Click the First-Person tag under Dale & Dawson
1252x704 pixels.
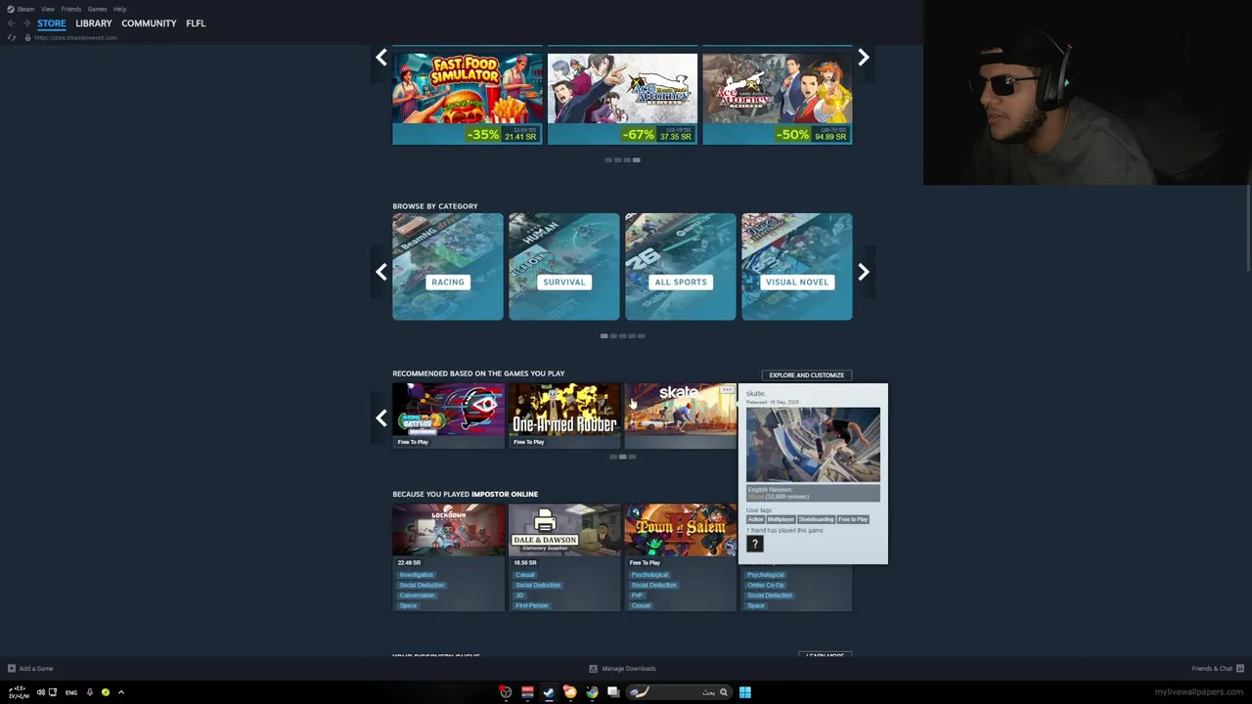(x=532, y=605)
